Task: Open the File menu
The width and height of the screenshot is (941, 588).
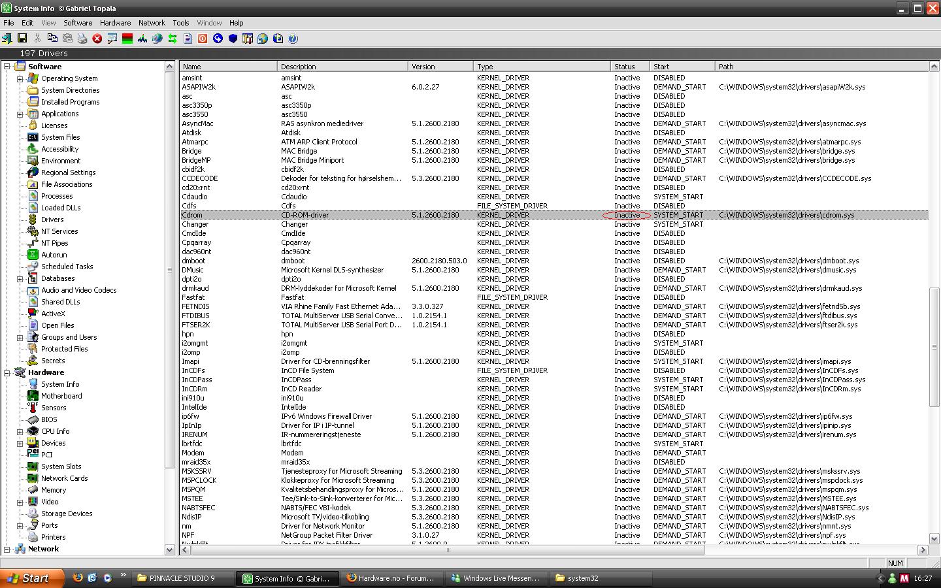Action: pyautogui.click(x=8, y=23)
